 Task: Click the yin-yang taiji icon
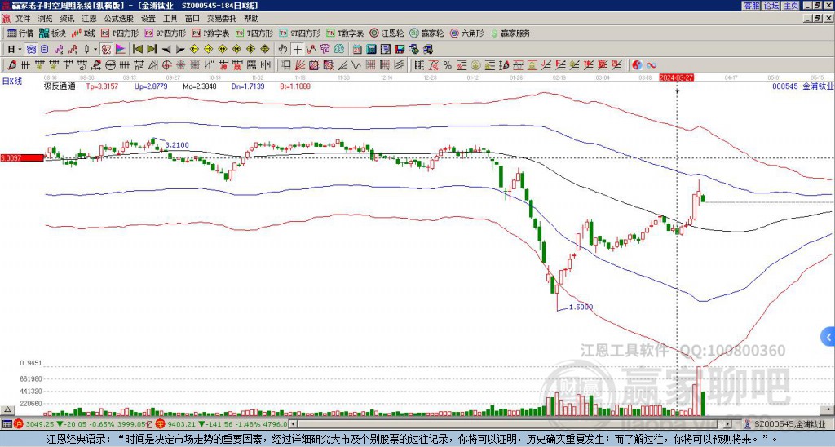coord(637,65)
